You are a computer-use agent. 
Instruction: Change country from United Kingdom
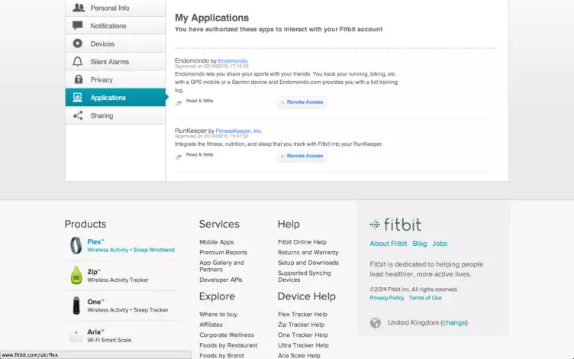(454, 323)
